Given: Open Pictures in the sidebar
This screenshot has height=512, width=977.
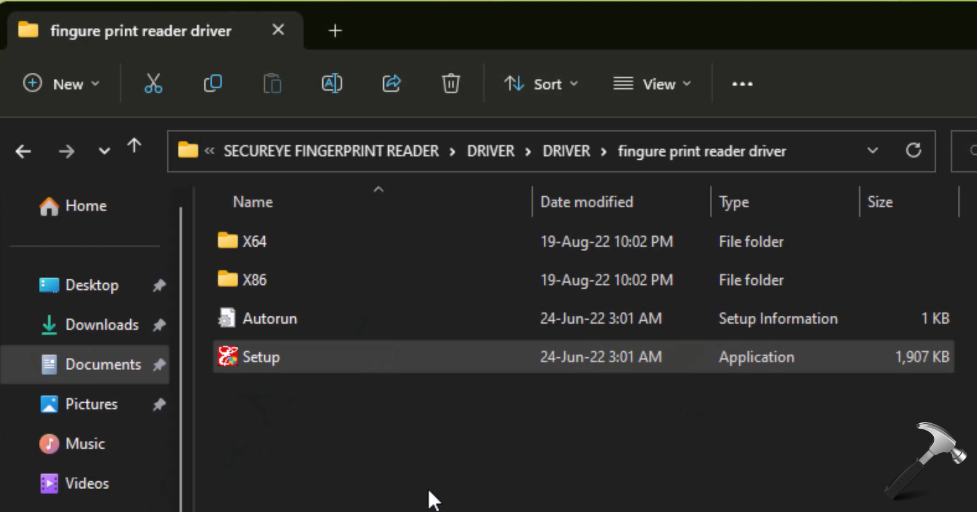Looking at the screenshot, I should [x=91, y=404].
